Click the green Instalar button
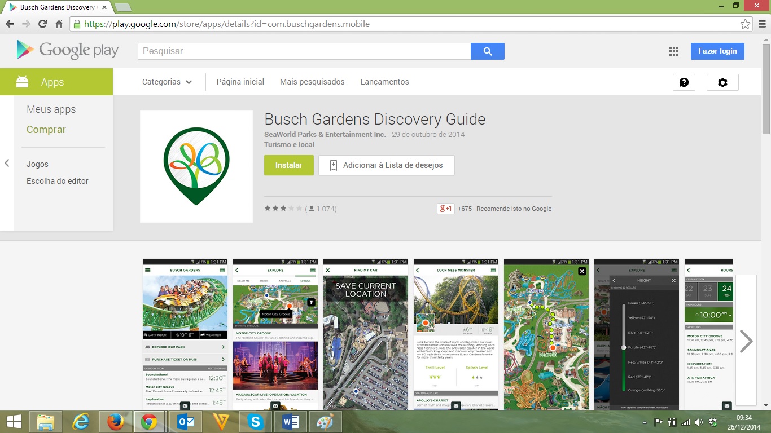Screen dimensions: 771x433 (x=288, y=165)
